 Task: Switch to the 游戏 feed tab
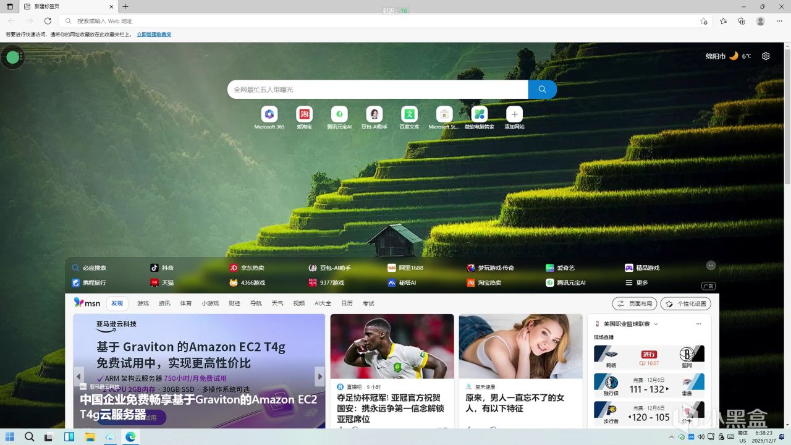point(143,303)
